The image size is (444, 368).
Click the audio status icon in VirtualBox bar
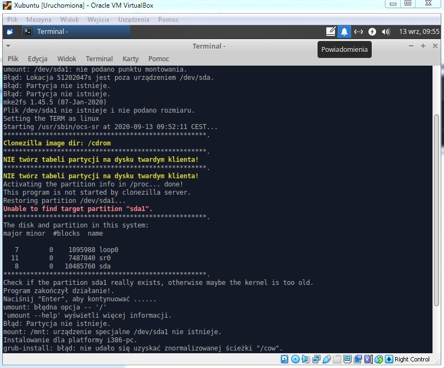[x=305, y=359]
